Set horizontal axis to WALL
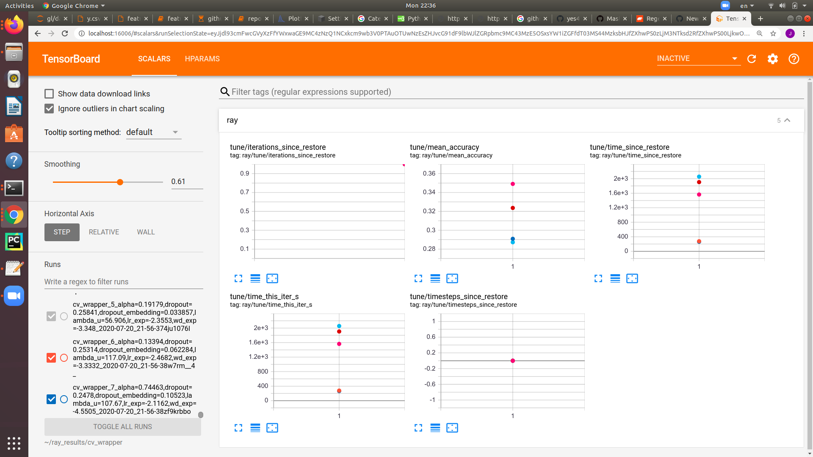Image resolution: width=813 pixels, height=457 pixels. pos(146,232)
